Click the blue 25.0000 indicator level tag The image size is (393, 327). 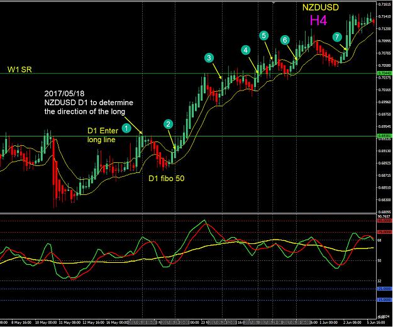tap(384, 289)
